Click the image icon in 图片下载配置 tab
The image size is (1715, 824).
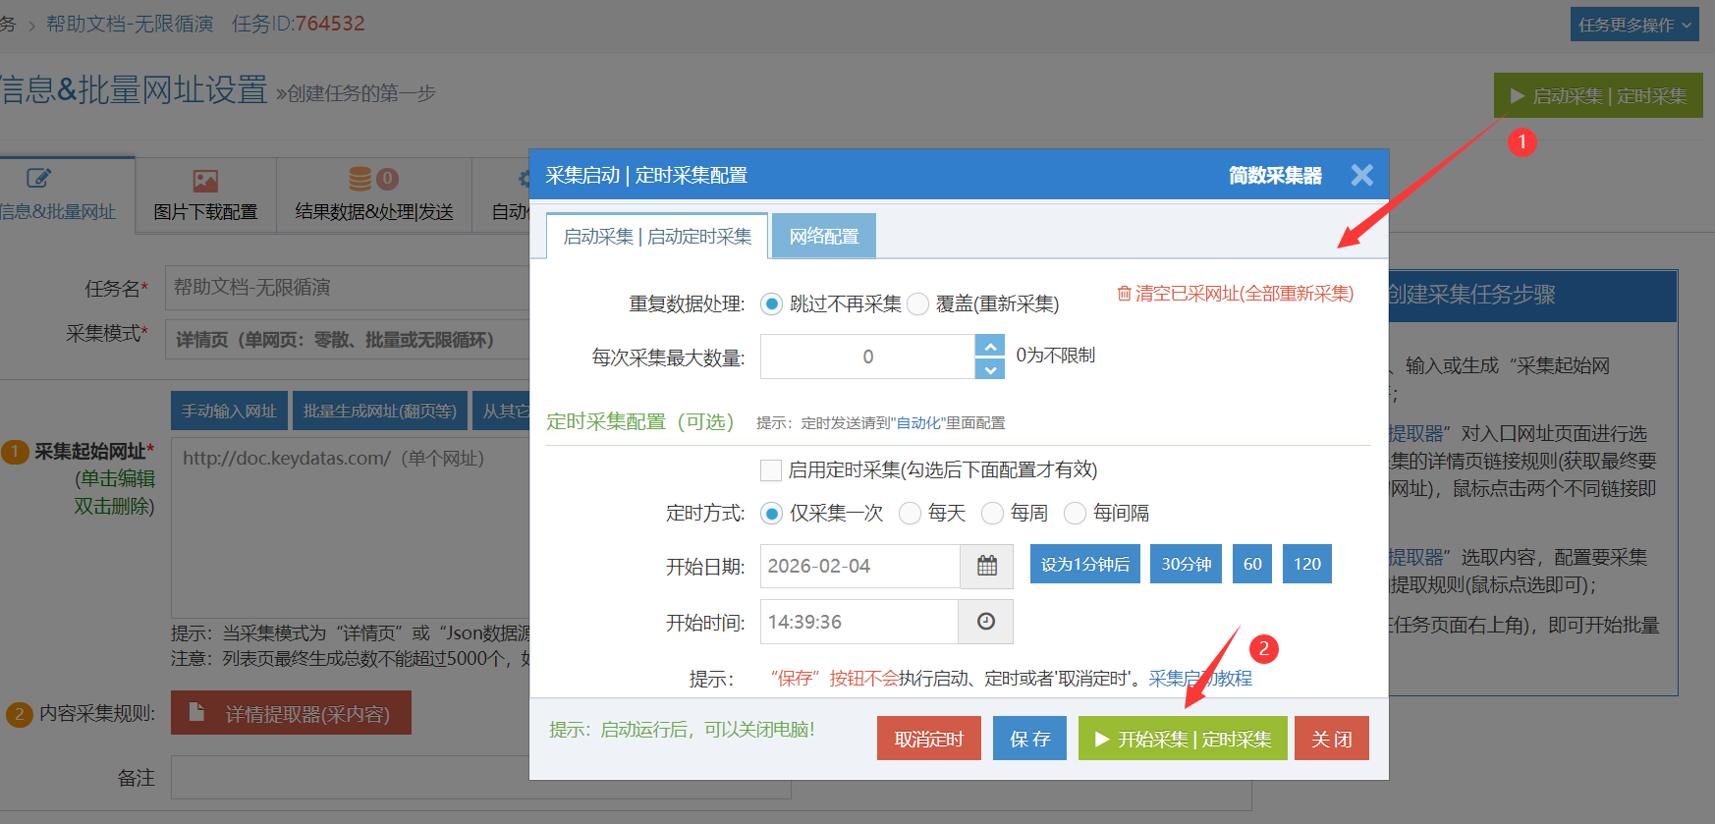click(x=205, y=181)
